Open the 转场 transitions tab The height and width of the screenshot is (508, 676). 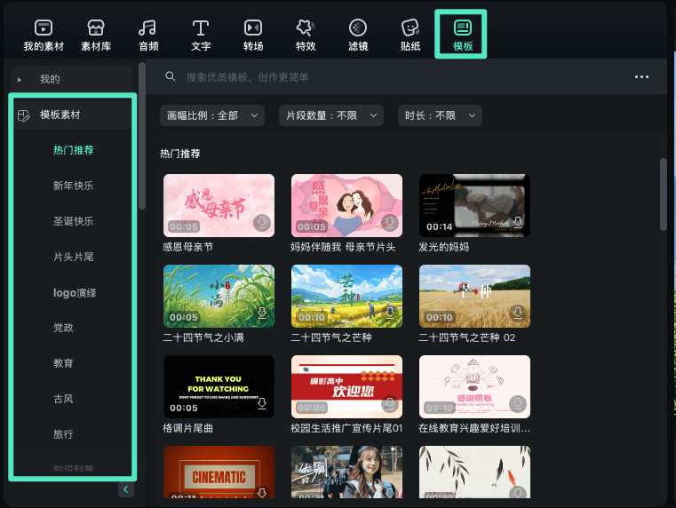pyautogui.click(x=253, y=36)
